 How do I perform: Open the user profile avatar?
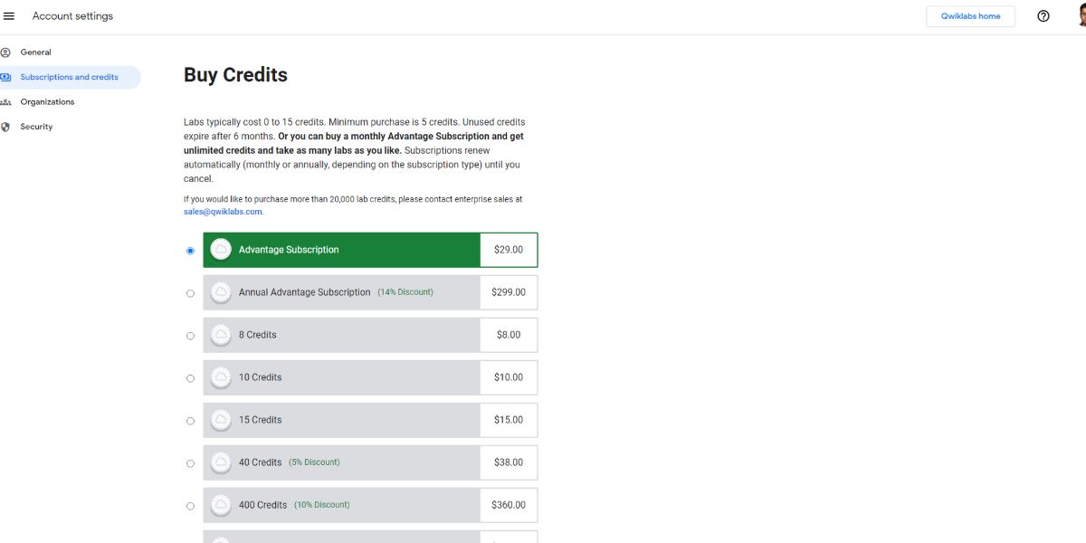click(x=1078, y=16)
